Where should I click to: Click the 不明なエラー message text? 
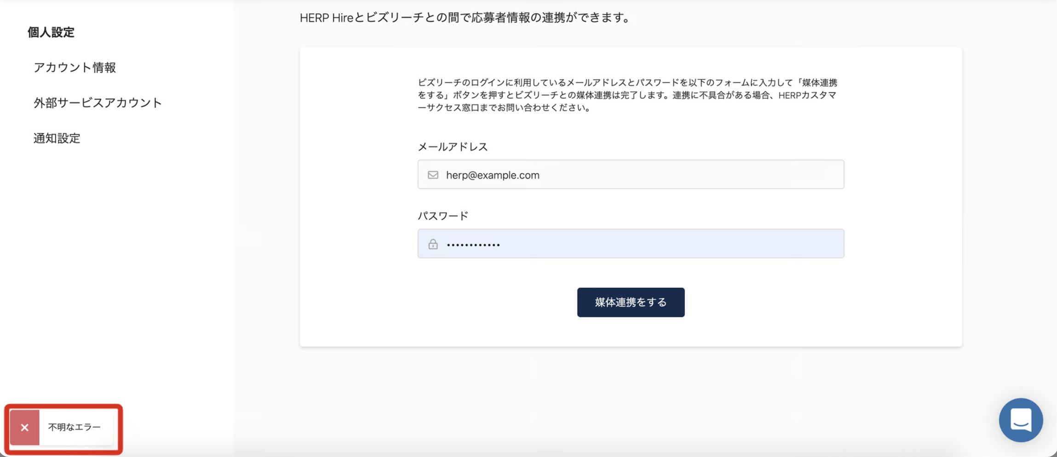(x=75, y=427)
